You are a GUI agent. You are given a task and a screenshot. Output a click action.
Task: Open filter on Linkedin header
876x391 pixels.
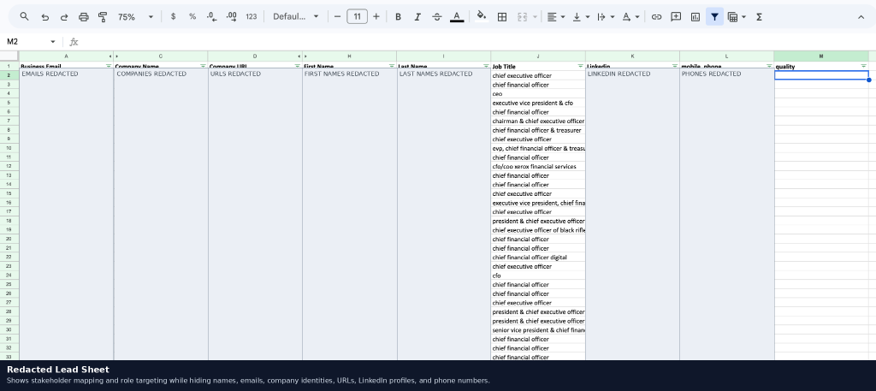click(675, 66)
